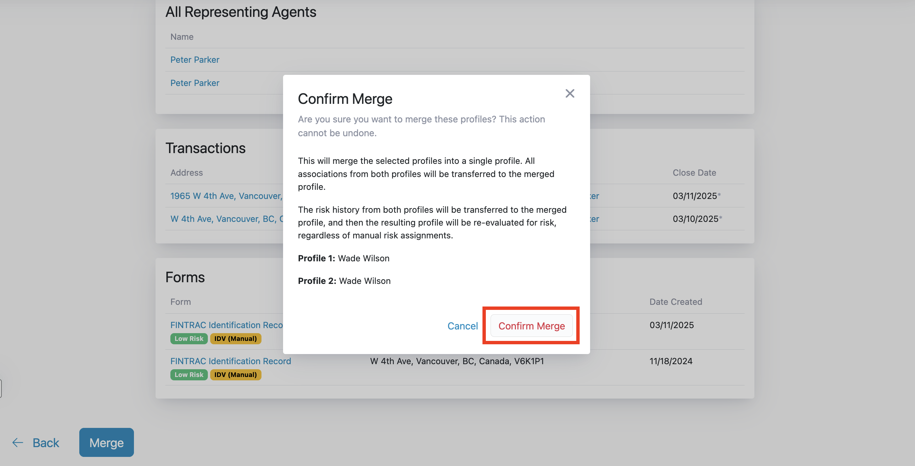Click IDV (Manual) badge on first form

pos(235,338)
